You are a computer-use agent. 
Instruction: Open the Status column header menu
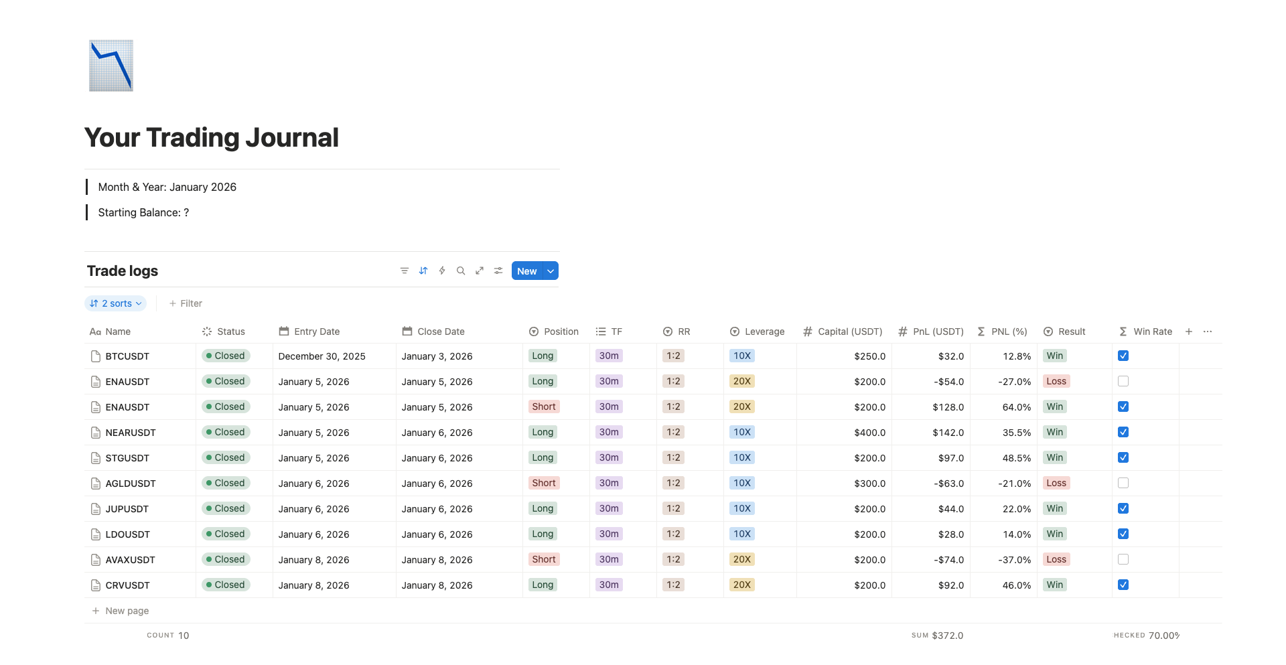224,331
